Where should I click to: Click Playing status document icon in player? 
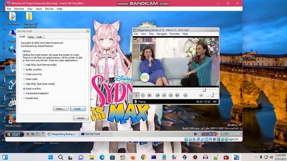click(135, 102)
